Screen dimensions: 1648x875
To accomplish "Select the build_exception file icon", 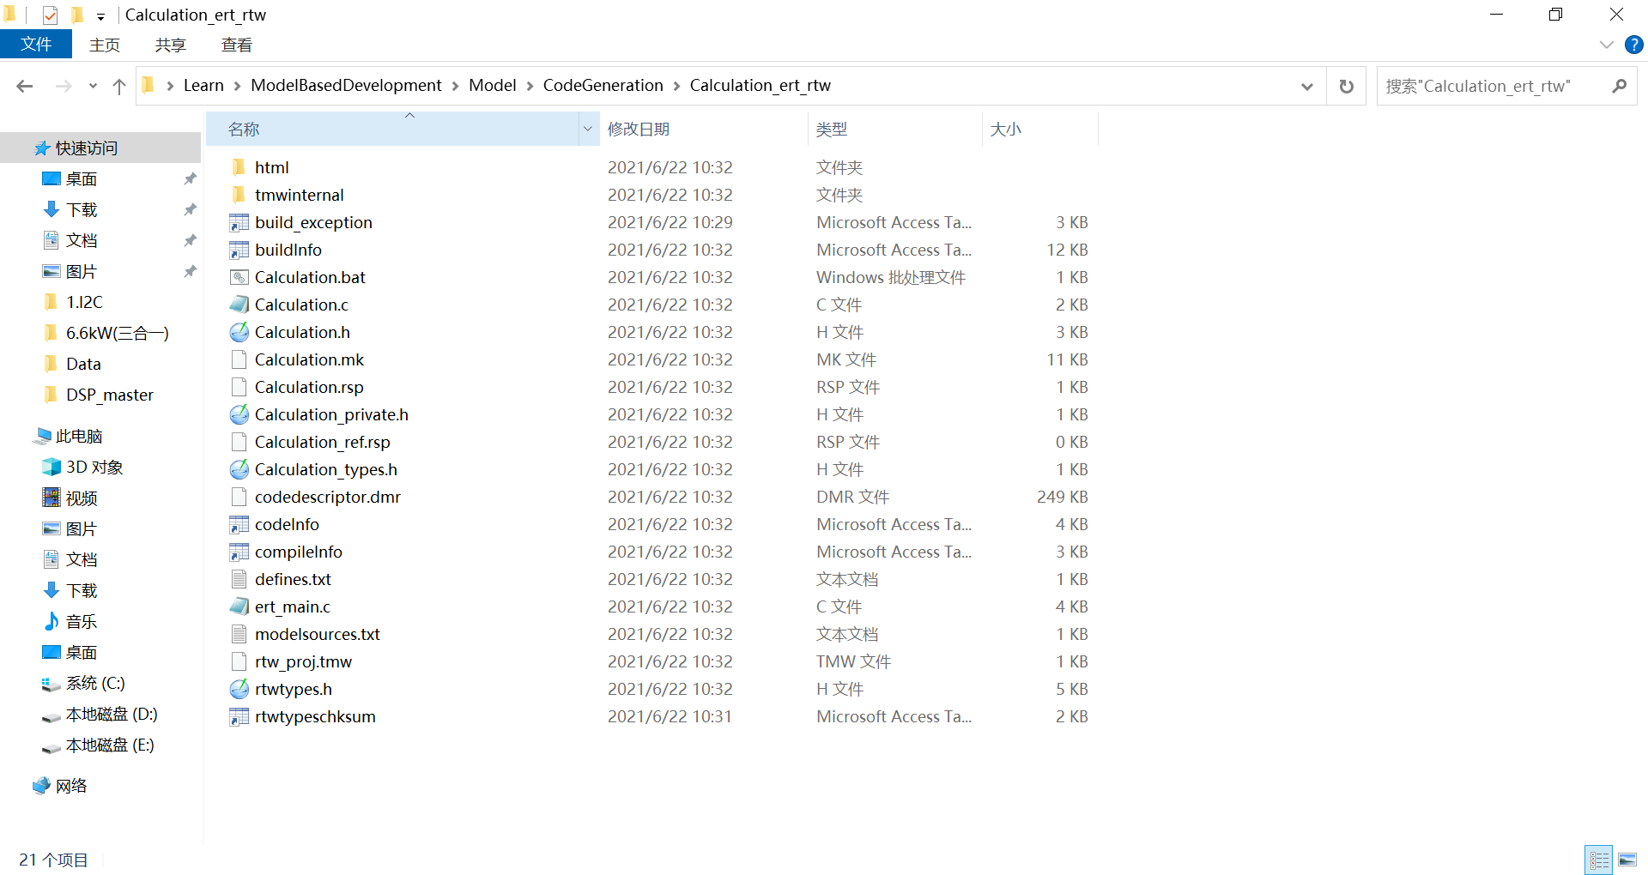I will click(x=239, y=222).
